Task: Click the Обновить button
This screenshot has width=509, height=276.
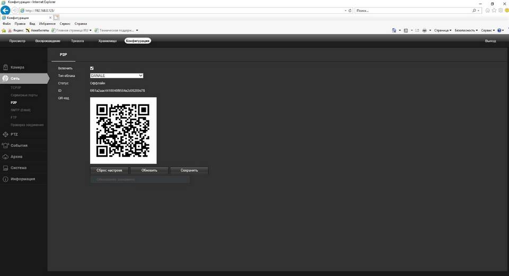Action: [x=150, y=170]
